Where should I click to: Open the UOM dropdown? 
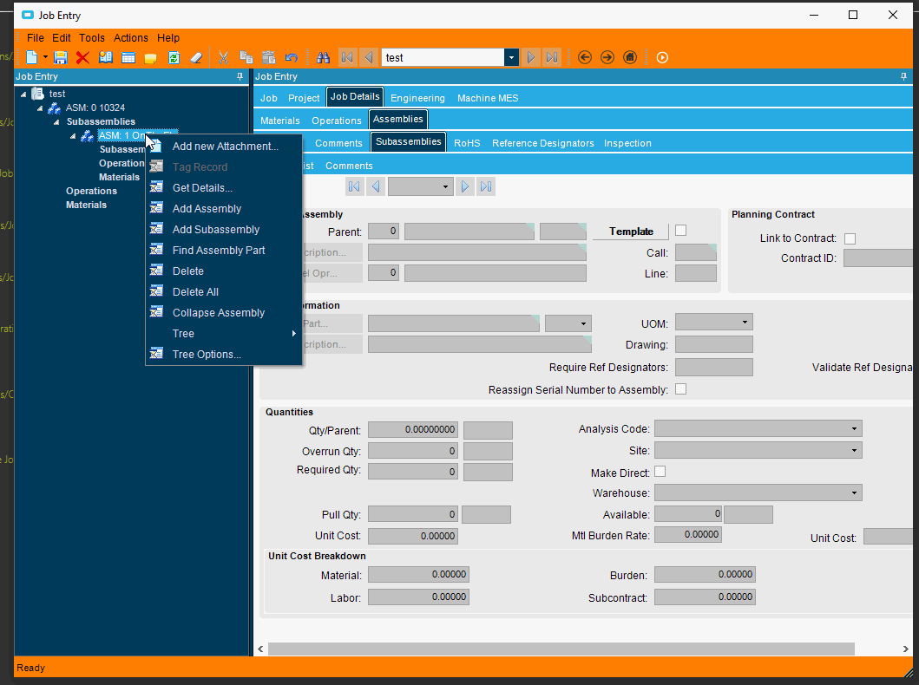(x=745, y=323)
